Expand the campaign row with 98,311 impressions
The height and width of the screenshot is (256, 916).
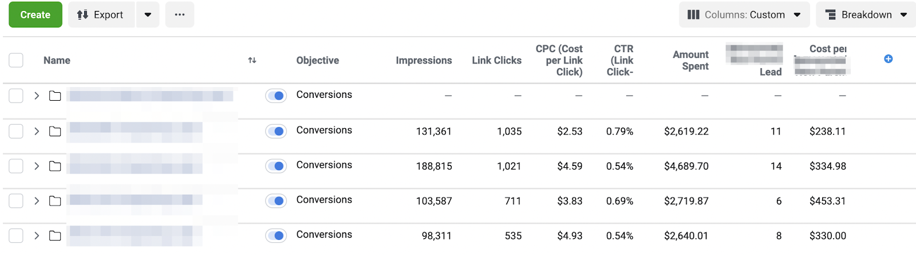pyautogui.click(x=37, y=235)
